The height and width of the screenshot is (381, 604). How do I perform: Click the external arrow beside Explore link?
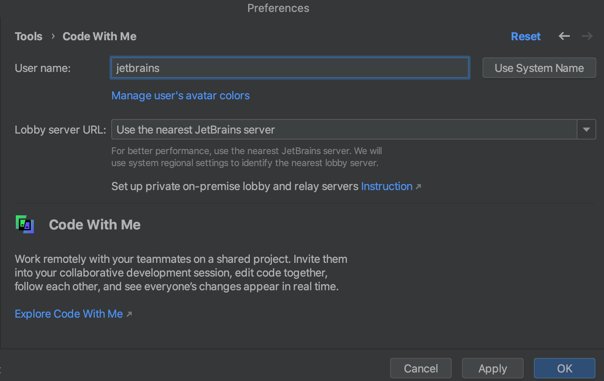tap(129, 314)
